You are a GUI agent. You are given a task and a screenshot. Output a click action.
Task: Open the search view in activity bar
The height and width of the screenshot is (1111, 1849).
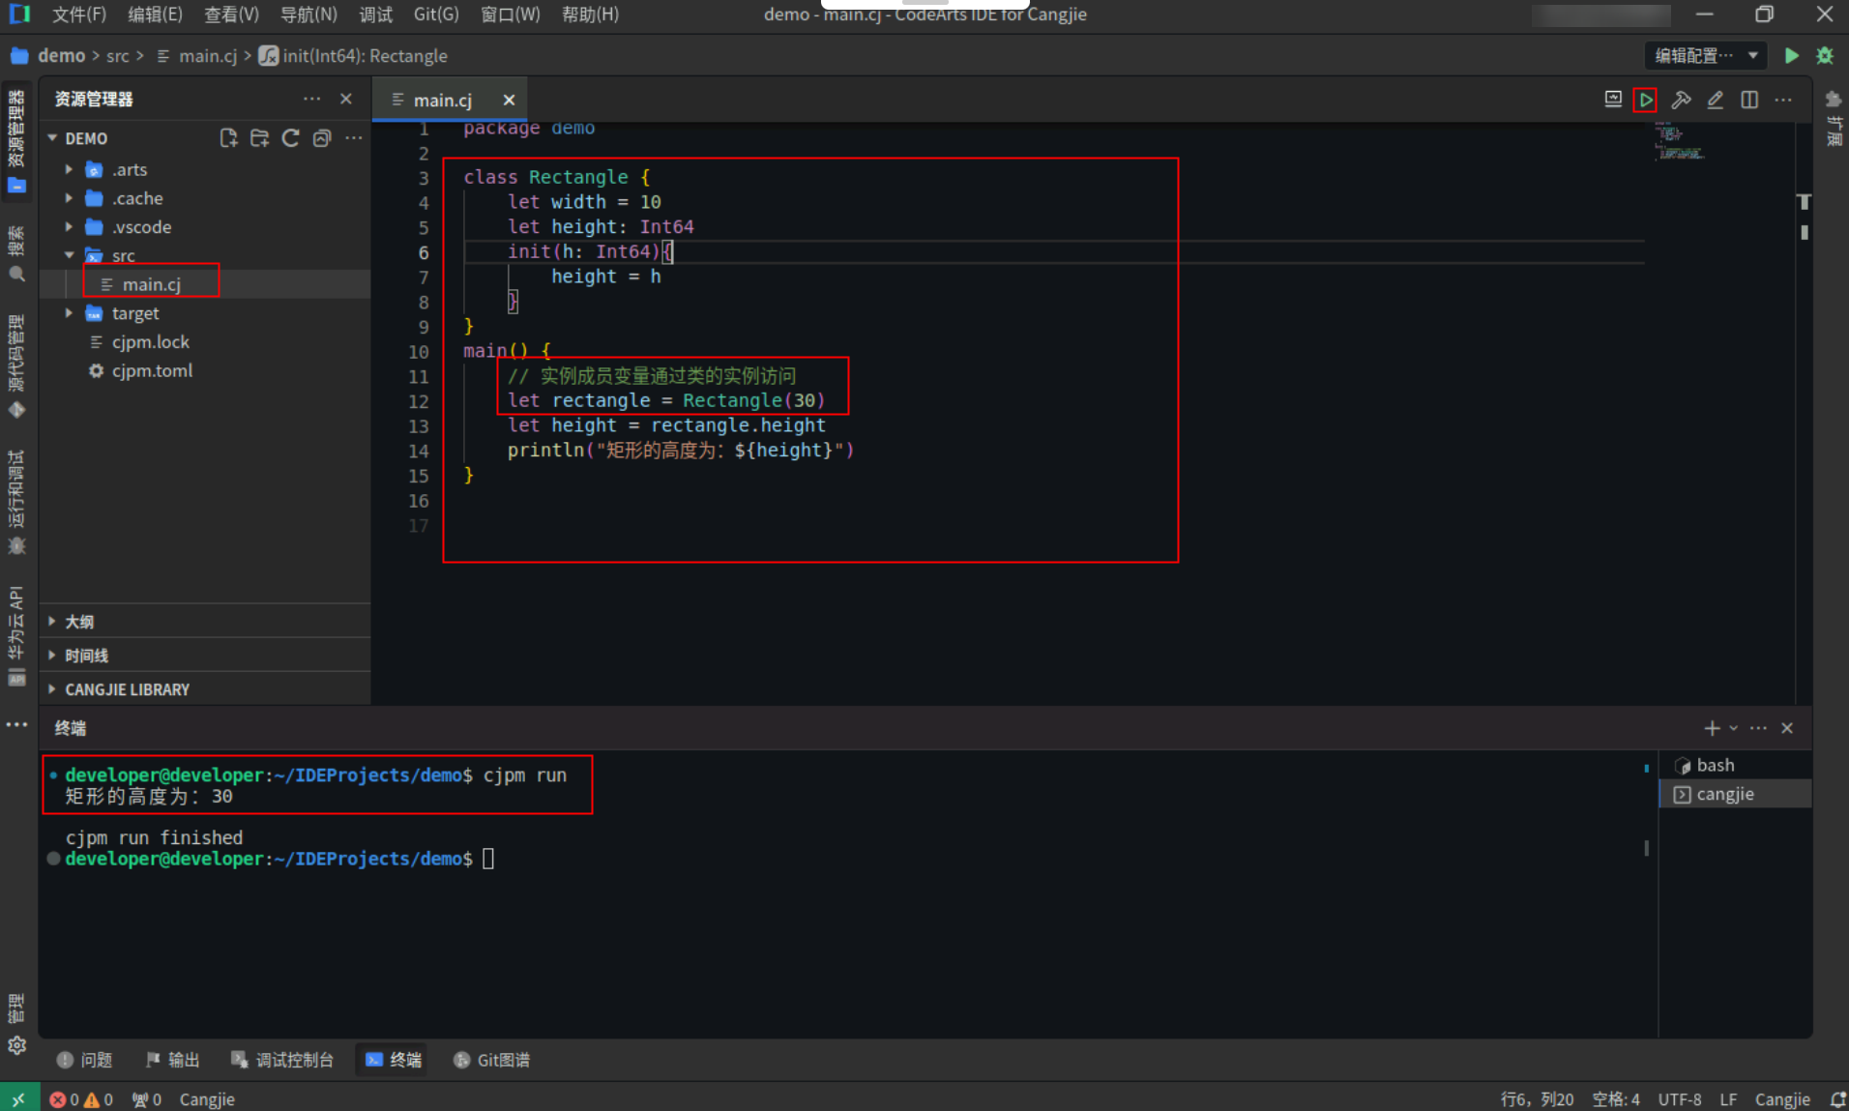pos(16,254)
